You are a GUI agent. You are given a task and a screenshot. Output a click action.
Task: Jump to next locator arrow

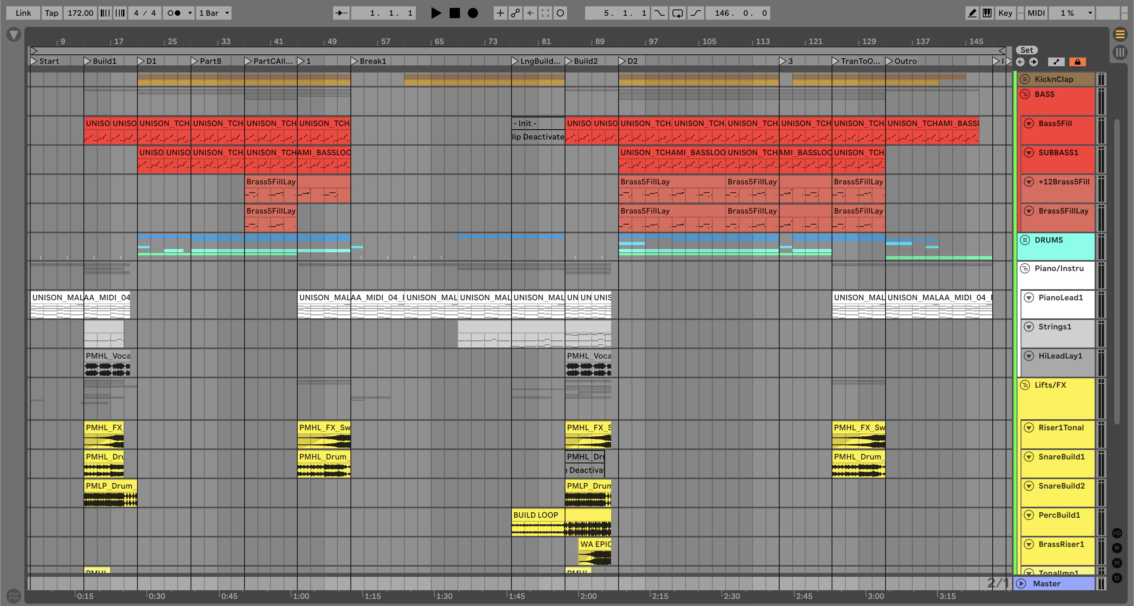1034,61
